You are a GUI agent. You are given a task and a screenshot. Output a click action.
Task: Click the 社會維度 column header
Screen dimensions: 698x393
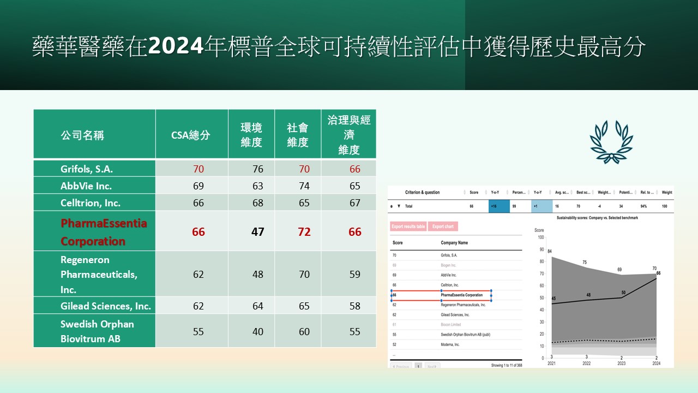[298, 135]
